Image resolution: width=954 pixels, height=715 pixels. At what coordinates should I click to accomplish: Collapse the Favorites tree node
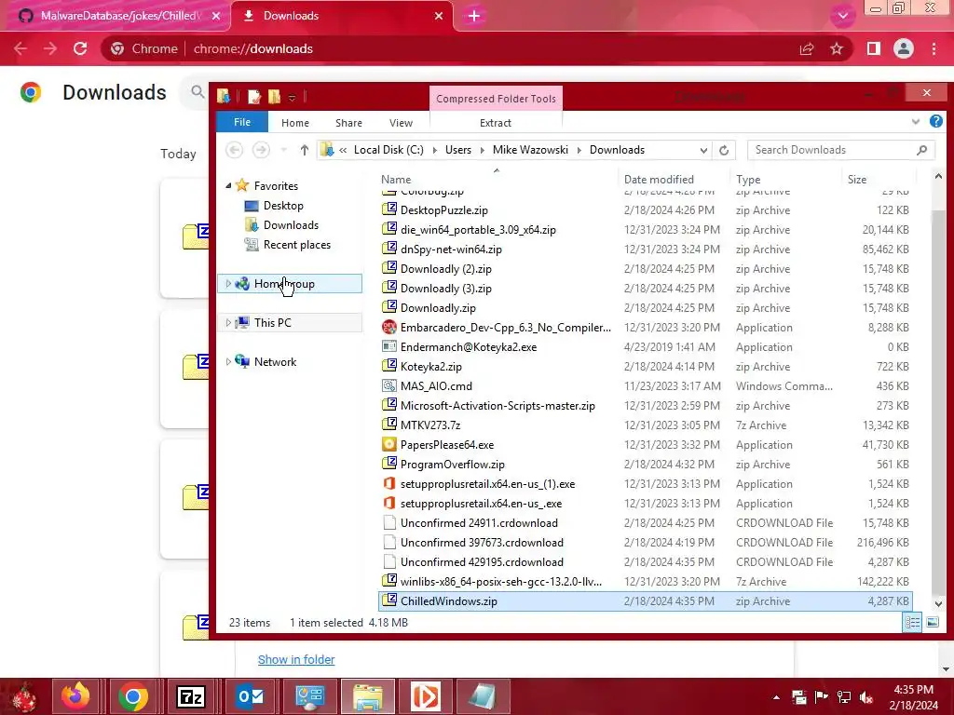point(228,185)
